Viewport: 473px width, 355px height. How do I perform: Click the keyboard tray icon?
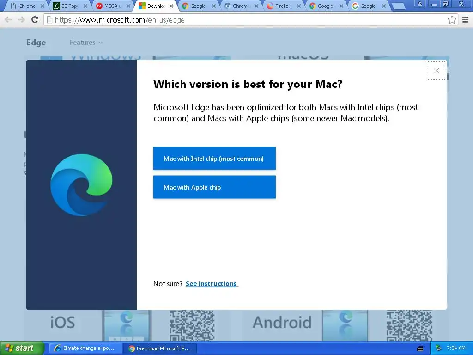pos(420,349)
